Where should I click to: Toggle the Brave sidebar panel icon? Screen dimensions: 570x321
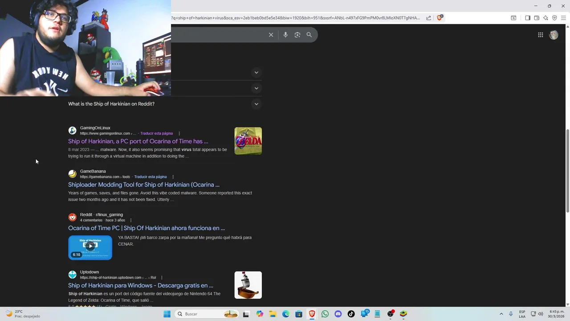[x=528, y=18]
